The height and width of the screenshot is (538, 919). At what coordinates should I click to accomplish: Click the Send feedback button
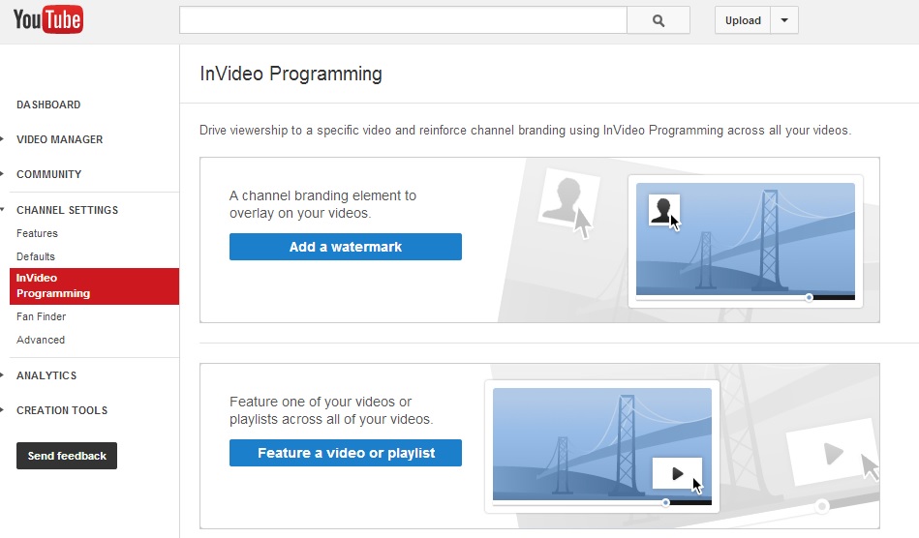67,456
